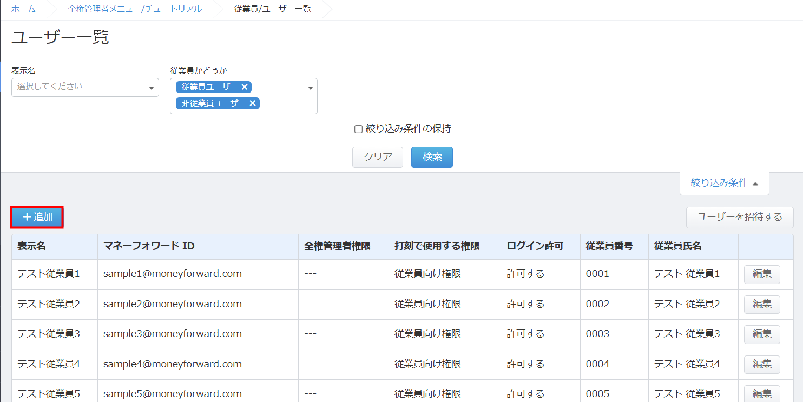Click ユーザーを招待する button
The height and width of the screenshot is (402, 803).
739,217
